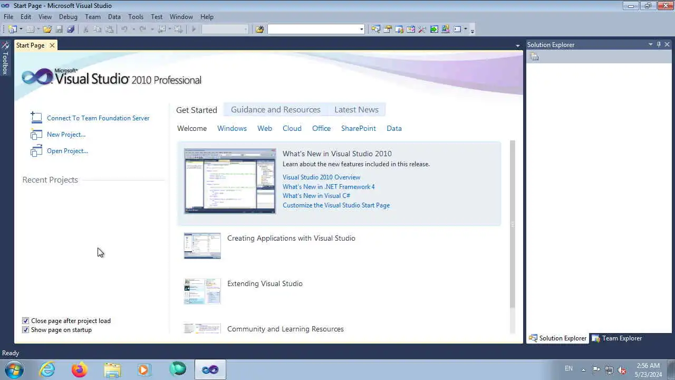
Task: Expand the New Project button dropdown arrow
Action: [x=21, y=30]
